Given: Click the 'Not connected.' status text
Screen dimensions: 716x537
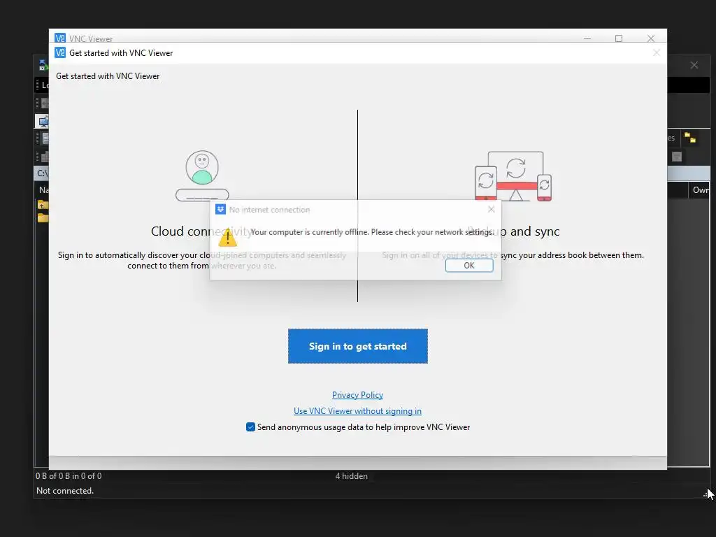Looking at the screenshot, I should pos(65,490).
